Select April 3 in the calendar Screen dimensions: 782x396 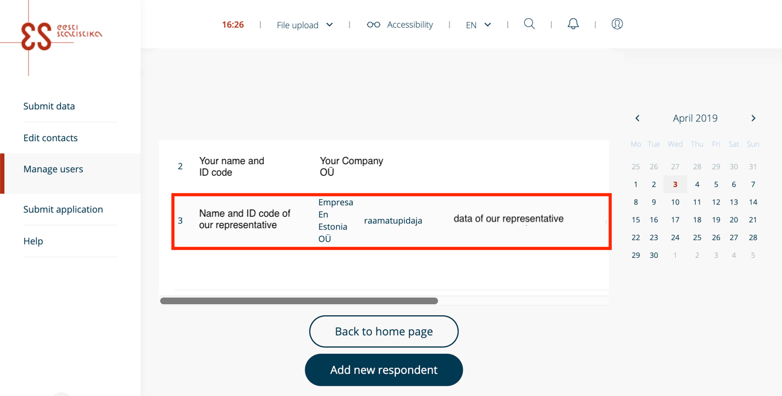click(675, 184)
